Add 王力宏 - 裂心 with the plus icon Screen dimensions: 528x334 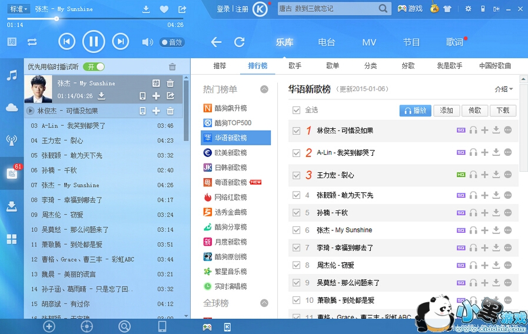[x=484, y=175]
